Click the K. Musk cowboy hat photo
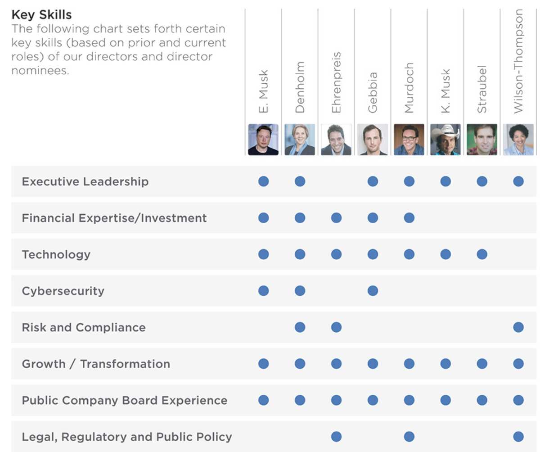The height and width of the screenshot is (452, 540). coord(445,140)
